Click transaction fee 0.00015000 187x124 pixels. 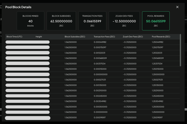(x=100, y=69)
